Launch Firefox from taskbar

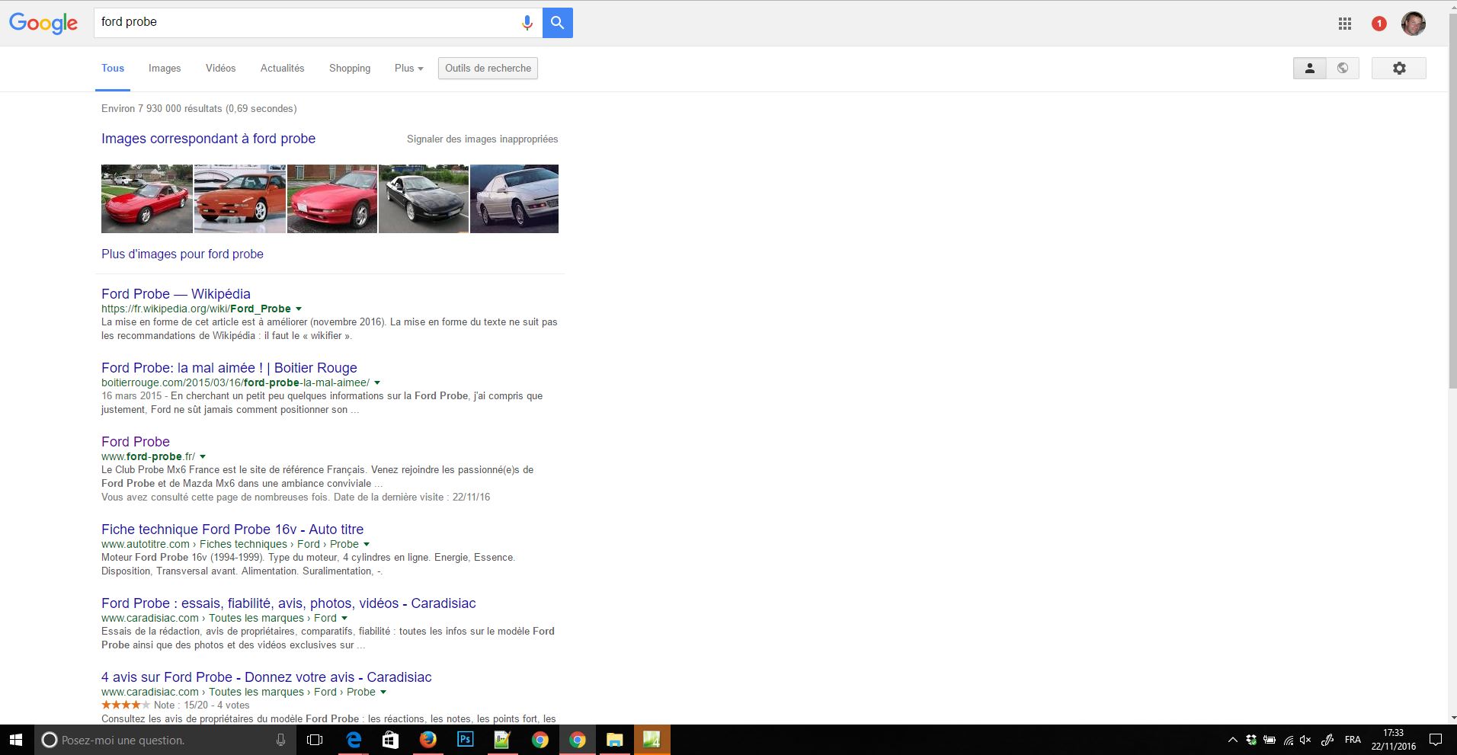point(427,740)
